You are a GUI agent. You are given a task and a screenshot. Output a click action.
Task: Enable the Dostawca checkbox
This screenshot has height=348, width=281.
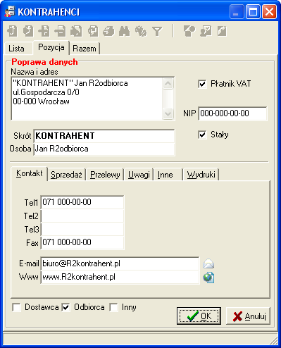click(16, 307)
